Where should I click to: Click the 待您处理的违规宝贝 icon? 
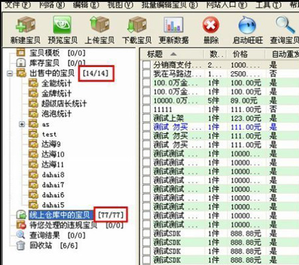21,225
